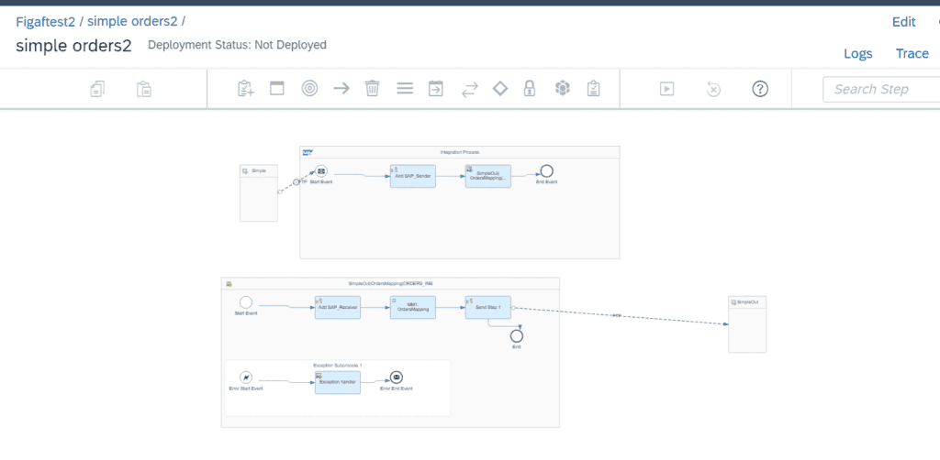
Task: Click the Copy icon in the toolbar
Action: tap(97, 89)
